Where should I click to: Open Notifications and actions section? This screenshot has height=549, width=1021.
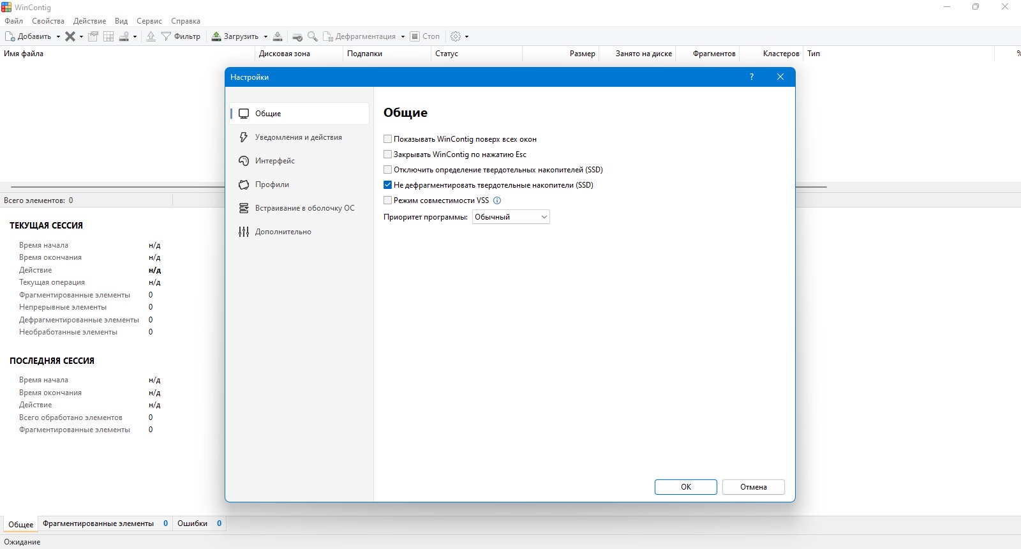299,137
